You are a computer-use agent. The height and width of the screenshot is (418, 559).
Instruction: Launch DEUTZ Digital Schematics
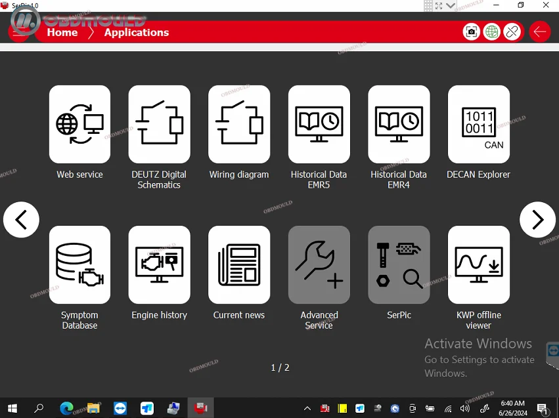[160, 124]
